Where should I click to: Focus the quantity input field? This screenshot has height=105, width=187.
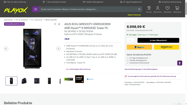130,40
